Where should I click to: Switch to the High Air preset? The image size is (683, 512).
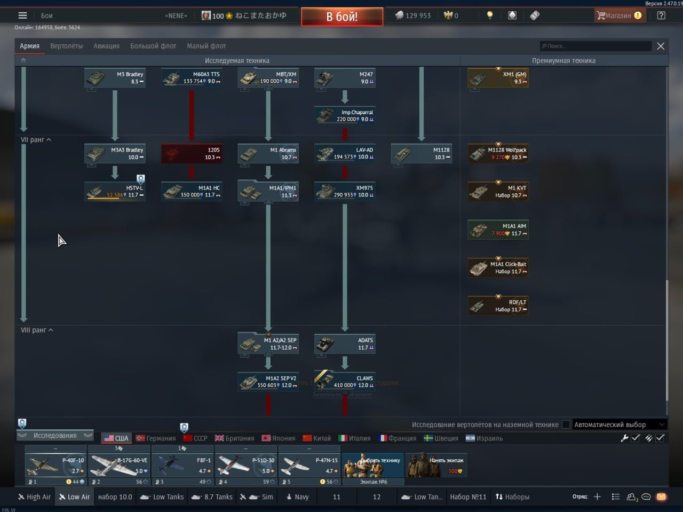pos(34,497)
